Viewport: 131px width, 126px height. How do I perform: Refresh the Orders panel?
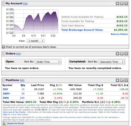coord(122,54)
